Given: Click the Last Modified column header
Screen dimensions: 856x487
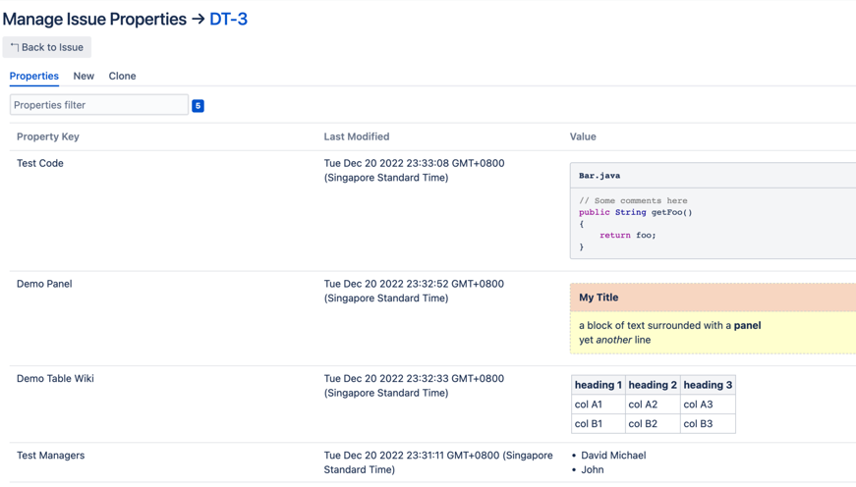Looking at the screenshot, I should coord(356,136).
